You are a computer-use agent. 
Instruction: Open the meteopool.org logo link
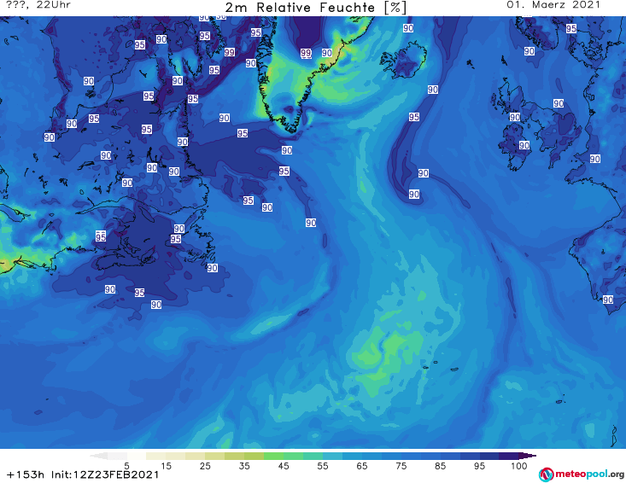582,474
